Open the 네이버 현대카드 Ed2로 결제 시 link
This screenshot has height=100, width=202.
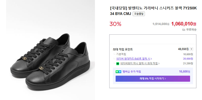[133, 59]
